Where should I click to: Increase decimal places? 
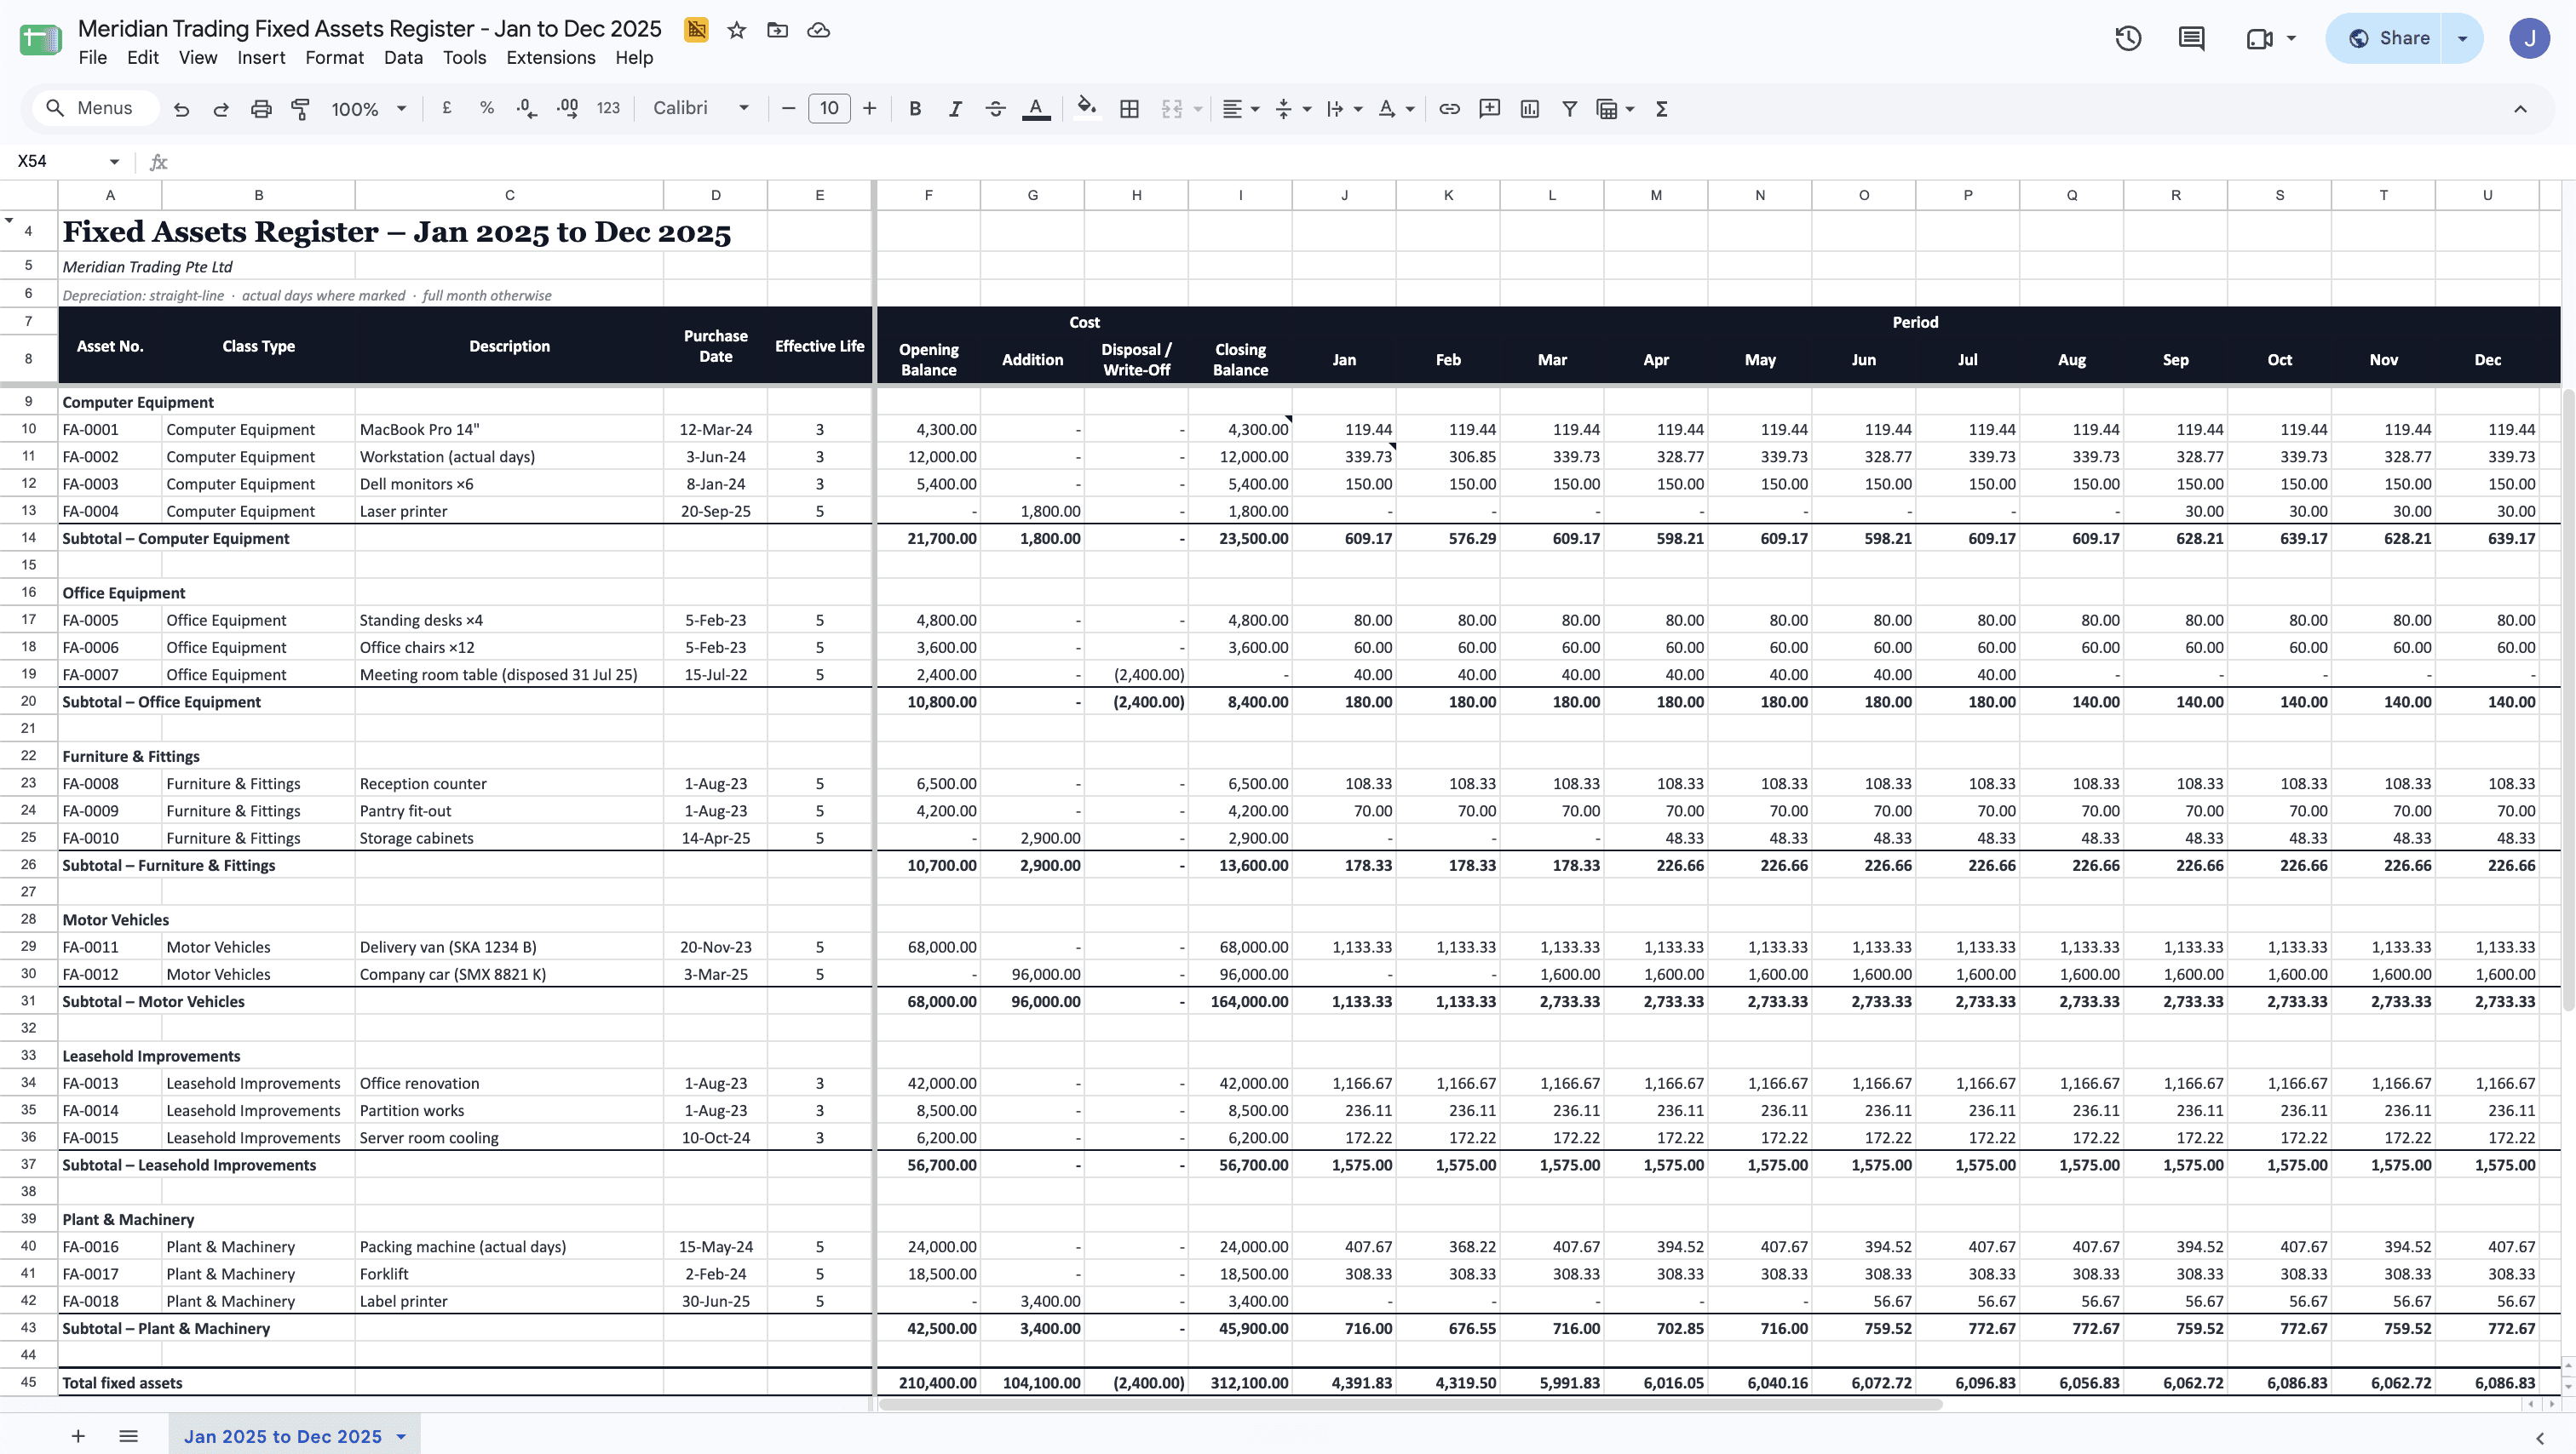[567, 108]
